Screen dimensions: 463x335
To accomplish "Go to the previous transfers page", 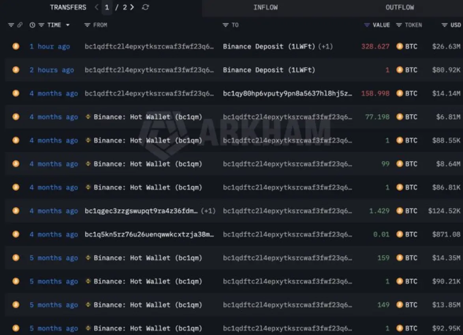I will coord(96,7).
